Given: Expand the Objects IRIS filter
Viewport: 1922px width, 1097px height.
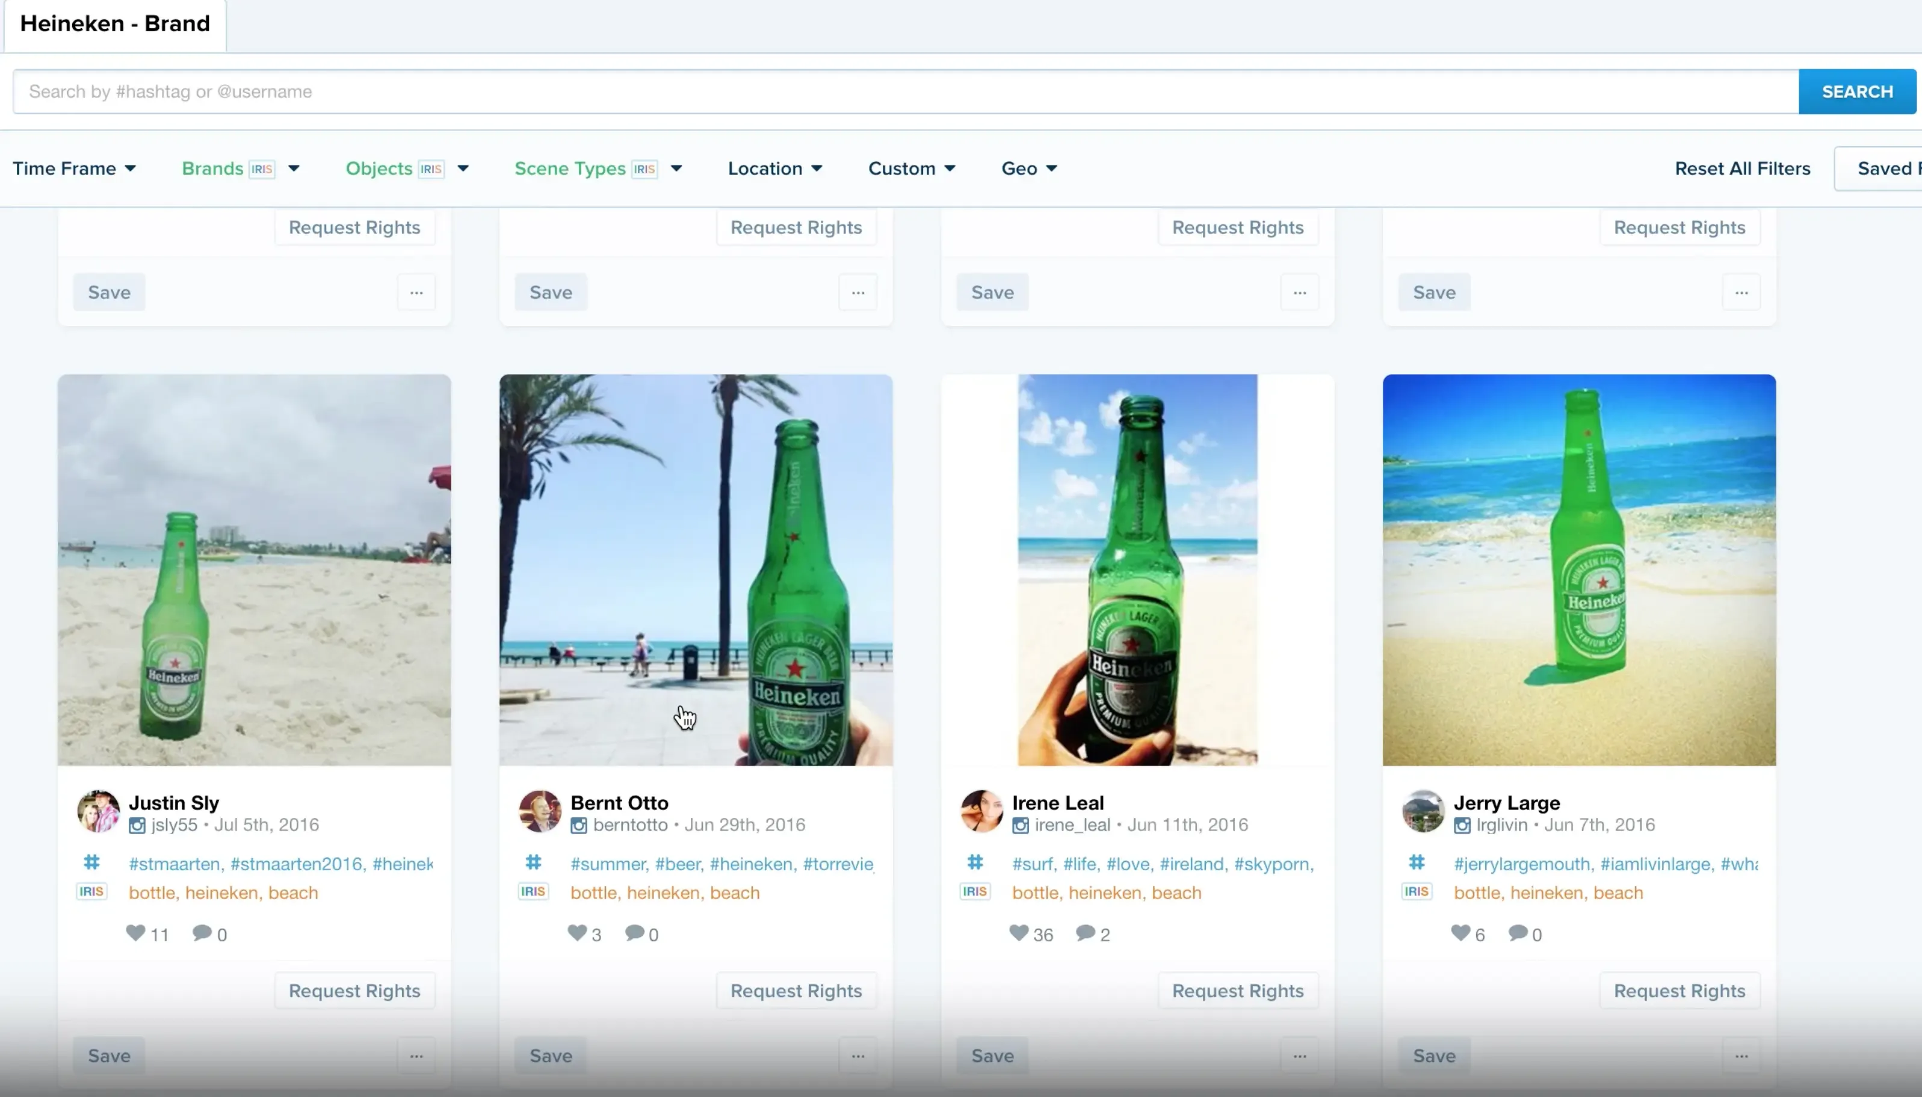Looking at the screenshot, I should tap(408, 168).
